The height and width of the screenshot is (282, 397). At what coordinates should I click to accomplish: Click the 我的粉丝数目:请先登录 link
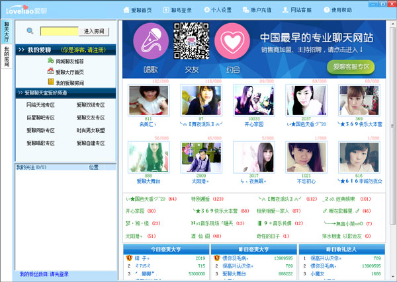tap(44, 274)
